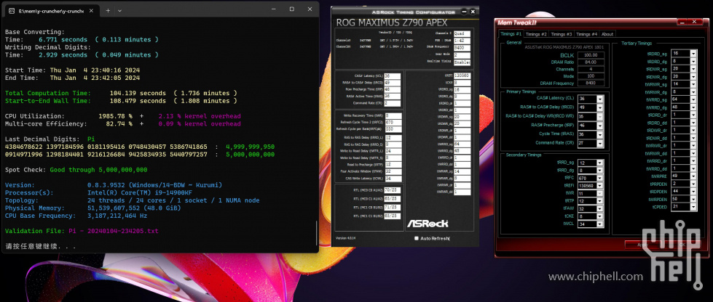Expand tWRWR_sg dropdown in Tertiary Timings
Viewport: 713px width, 302px height.
click(x=693, y=84)
